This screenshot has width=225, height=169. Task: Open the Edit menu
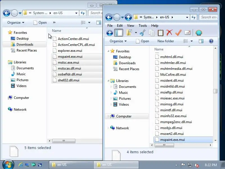[x=120, y=26]
